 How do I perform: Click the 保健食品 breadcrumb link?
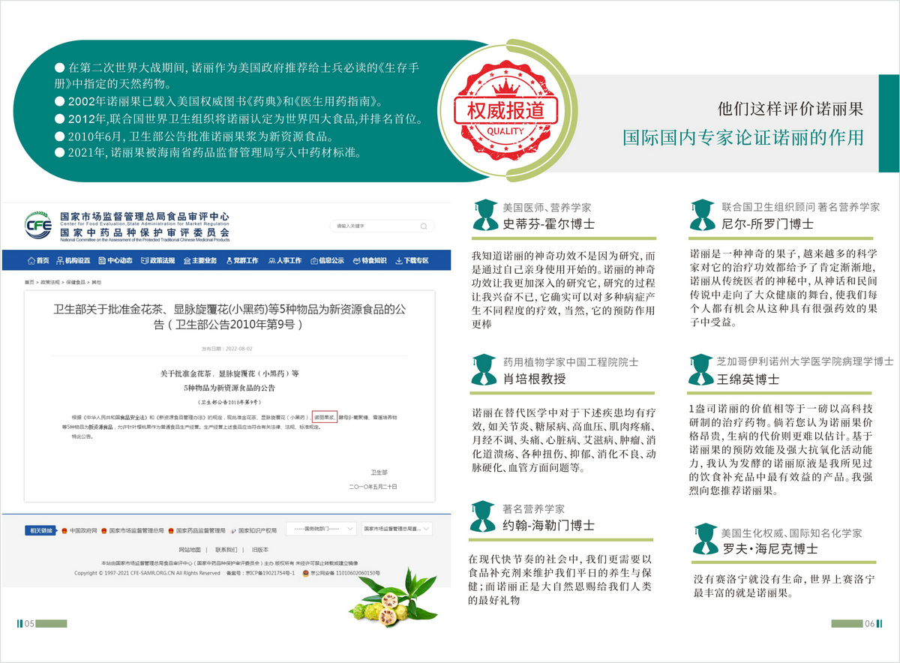76,282
